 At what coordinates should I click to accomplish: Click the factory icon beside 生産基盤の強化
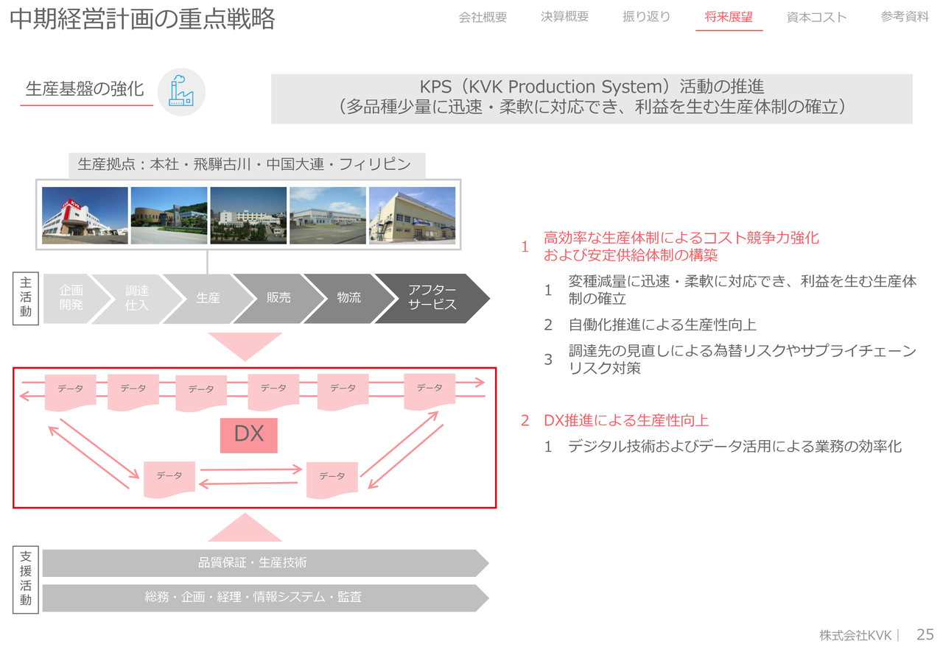180,92
